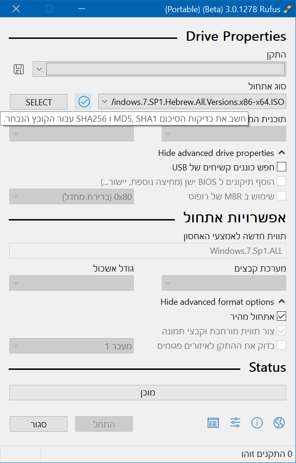Enable fixes for old BIOSes

(x=281, y=181)
